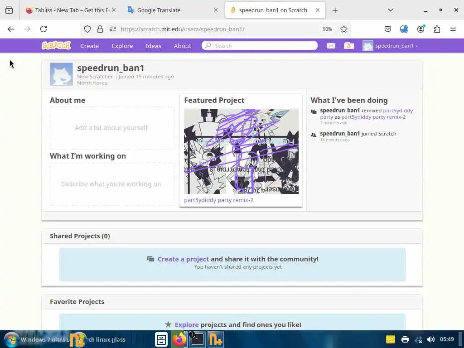Screen dimensions: 464x348
Task: Click the Save to Pocket icon
Action: (x=388, y=29)
